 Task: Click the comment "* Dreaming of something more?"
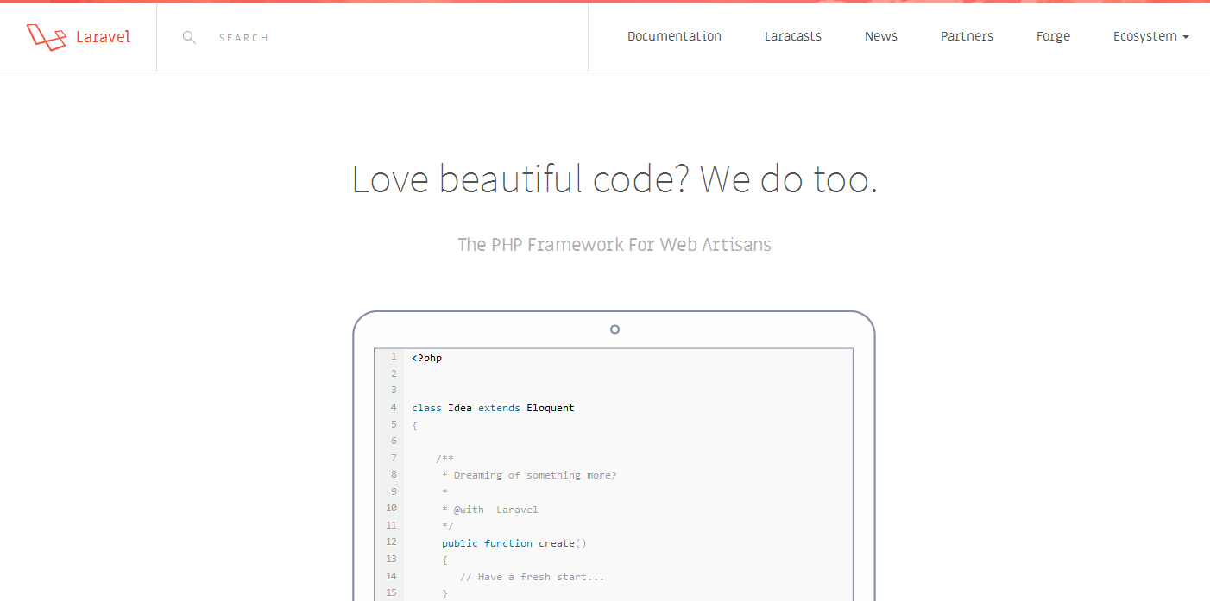tap(529, 475)
